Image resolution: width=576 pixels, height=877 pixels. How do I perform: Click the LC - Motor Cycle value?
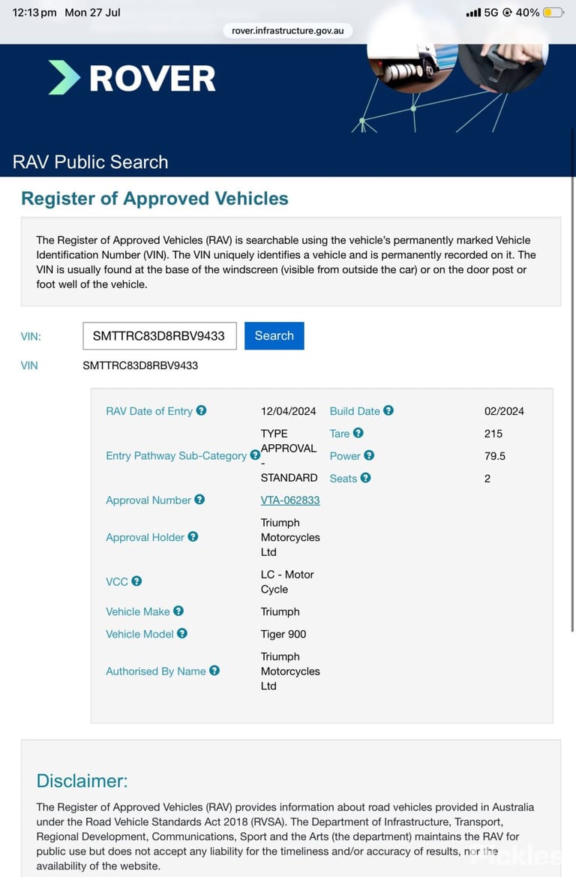pyautogui.click(x=287, y=581)
